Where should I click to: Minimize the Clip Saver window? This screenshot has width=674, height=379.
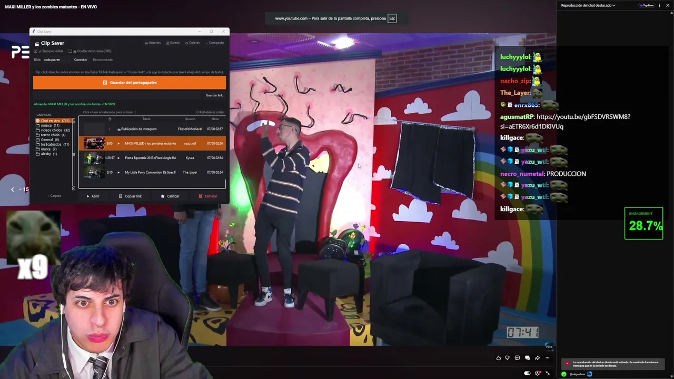[200, 31]
